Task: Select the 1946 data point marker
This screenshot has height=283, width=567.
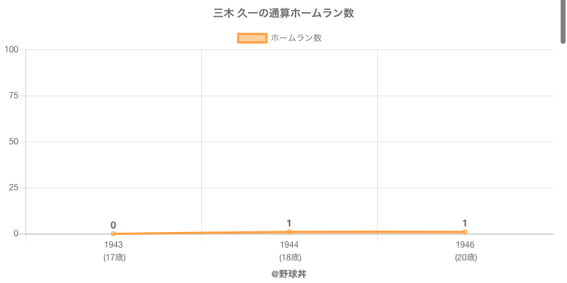Action: pos(465,231)
